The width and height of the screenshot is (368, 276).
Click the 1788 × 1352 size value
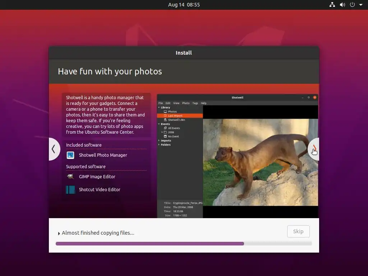click(180, 216)
